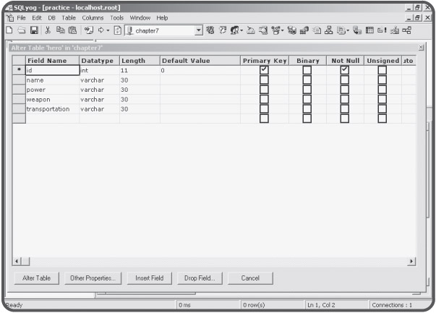Enable Not Null for name field
Viewport: 436px width, 313px height.
[x=345, y=80]
